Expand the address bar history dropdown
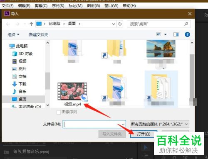The image size is (208, 159). (x=114, y=24)
